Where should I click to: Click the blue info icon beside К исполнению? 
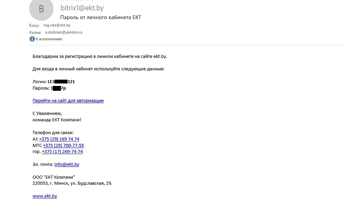click(x=32, y=39)
